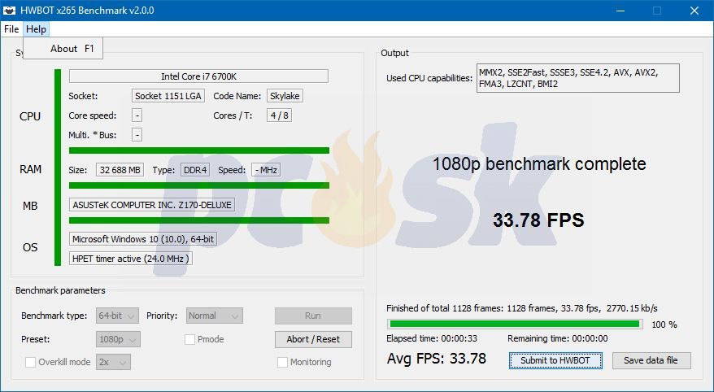Click the HPET timer active field
The image size is (714, 392).
click(131, 259)
